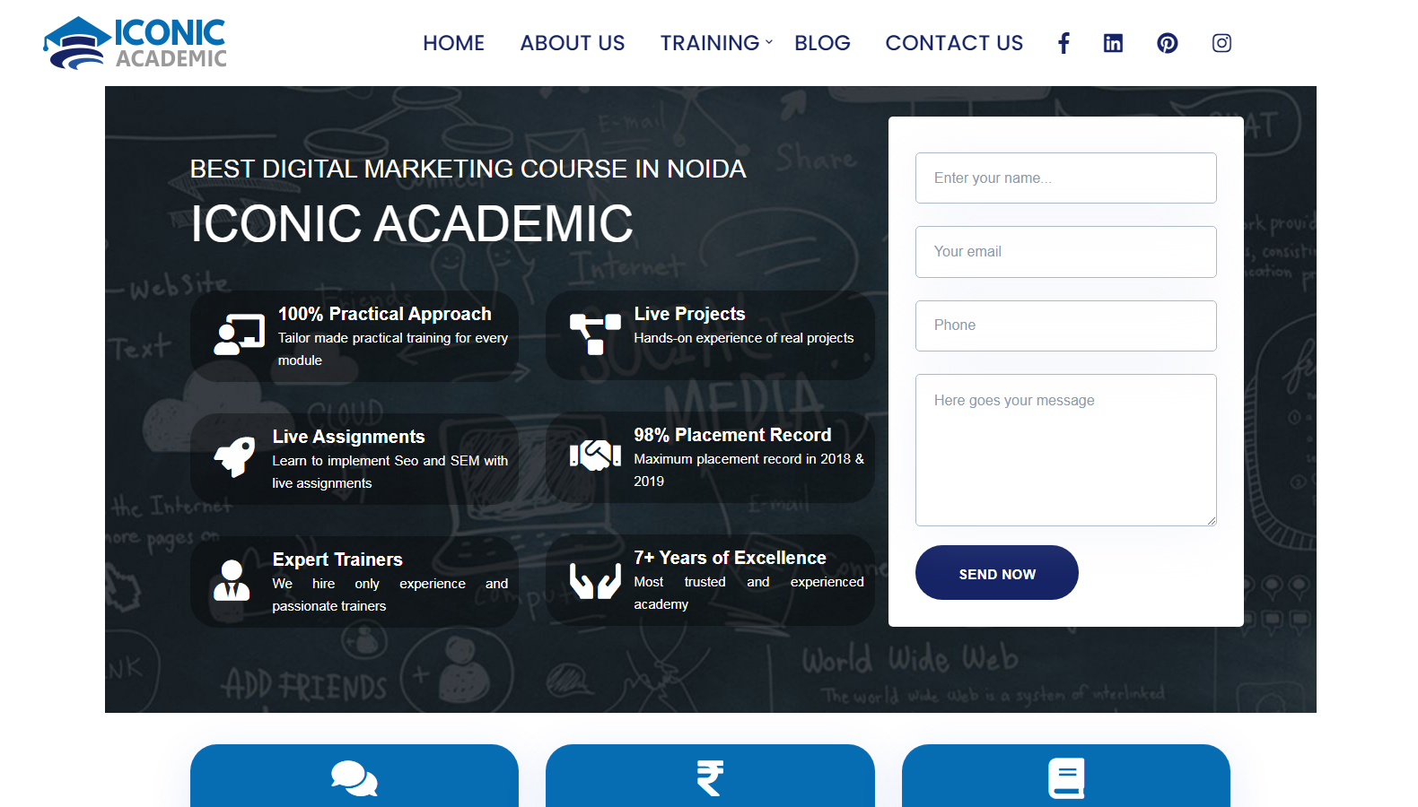Click the chat bubbles card icon
Viewport: 1418px width, 807px height.
pos(354,778)
